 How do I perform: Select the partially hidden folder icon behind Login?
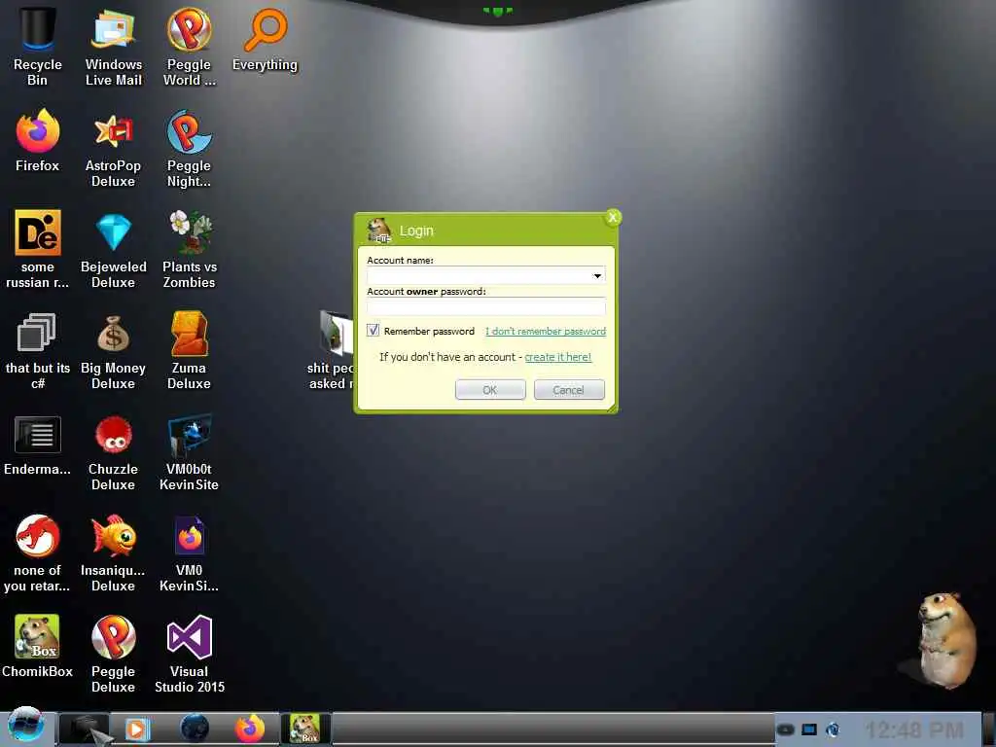(336, 333)
